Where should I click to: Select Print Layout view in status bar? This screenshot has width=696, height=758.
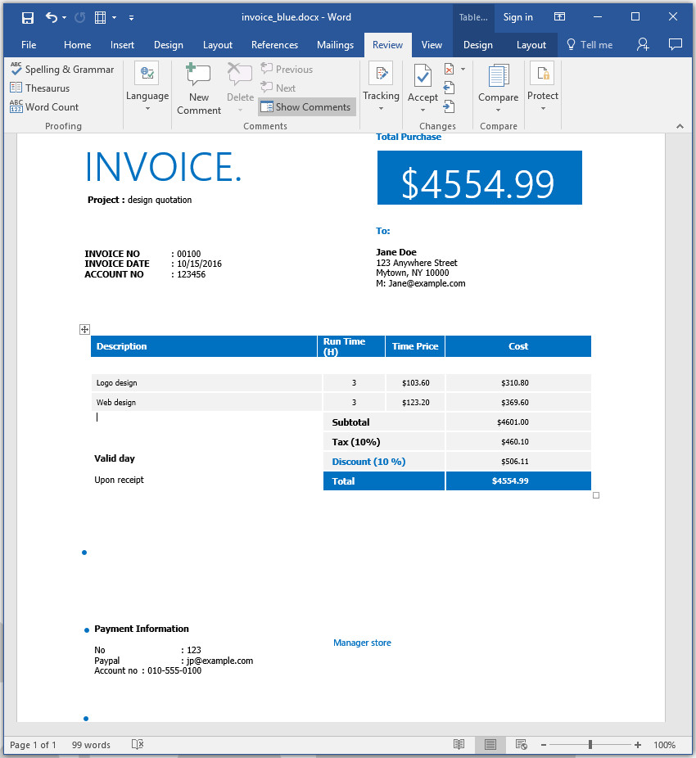(x=490, y=745)
